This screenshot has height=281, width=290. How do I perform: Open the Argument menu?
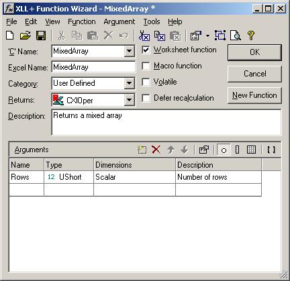[x=119, y=21]
